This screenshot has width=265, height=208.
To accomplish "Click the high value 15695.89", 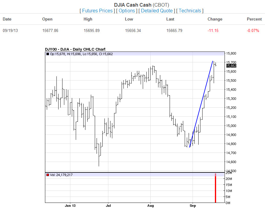I will [91, 30].
